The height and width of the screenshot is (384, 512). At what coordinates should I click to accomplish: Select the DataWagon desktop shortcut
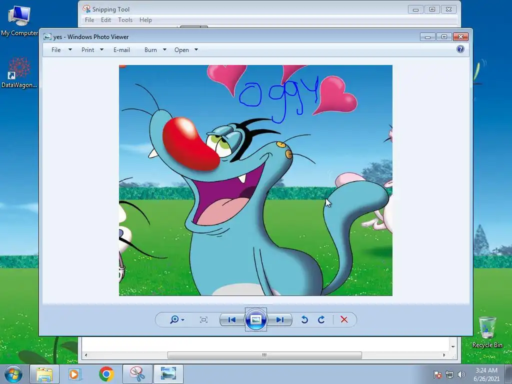click(x=19, y=72)
